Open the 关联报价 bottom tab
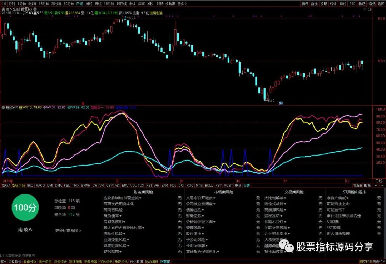This screenshot has height=264, width=386. (15, 262)
